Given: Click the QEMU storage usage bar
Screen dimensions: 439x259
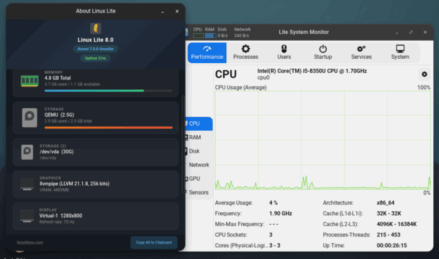Looking at the screenshot, I should point(108,128).
